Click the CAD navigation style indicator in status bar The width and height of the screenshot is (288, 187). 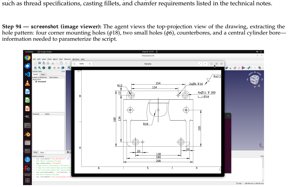(239, 183)
